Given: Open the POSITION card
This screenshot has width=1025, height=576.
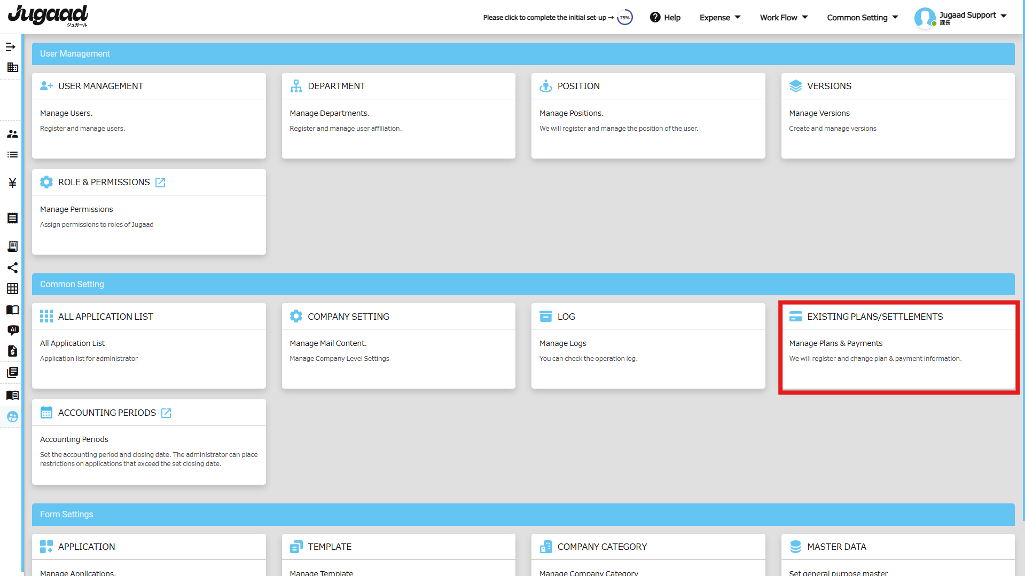Looking at the screenshot, I should click(x=648, y=116).
